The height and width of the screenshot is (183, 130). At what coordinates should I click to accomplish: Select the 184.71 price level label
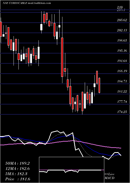[x=122, y=81]
